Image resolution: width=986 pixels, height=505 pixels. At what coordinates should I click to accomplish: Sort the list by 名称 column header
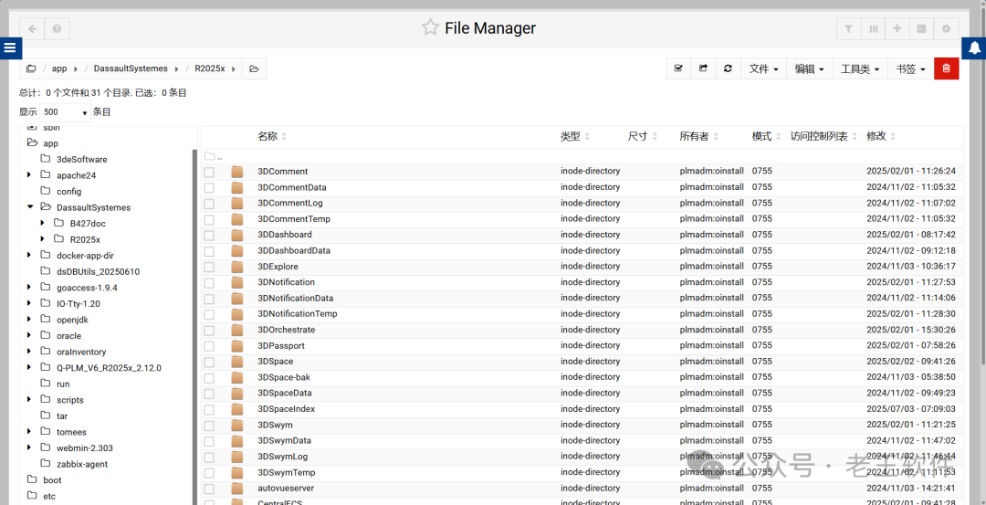tap(267, 136)
